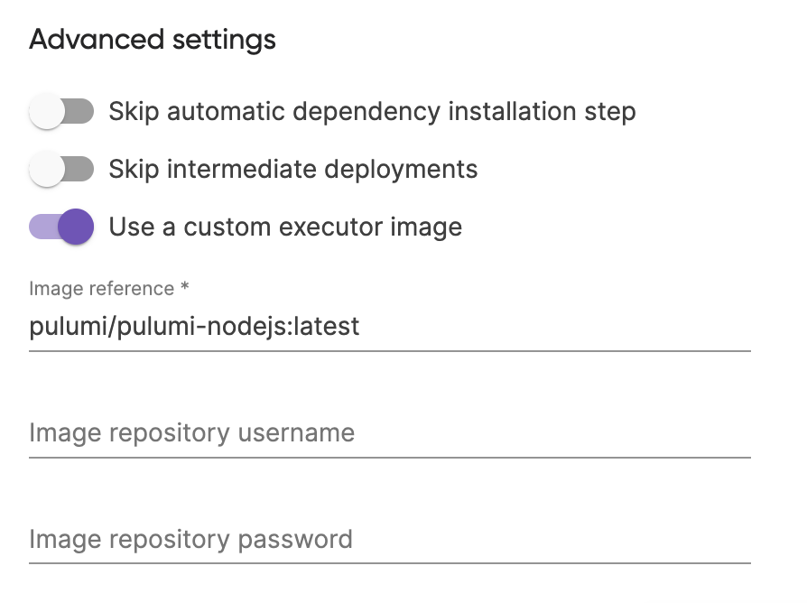This screenshot has width=807, height=603.
Task: Click the Use a custom executor image label
Action: [x=285, y=227]
